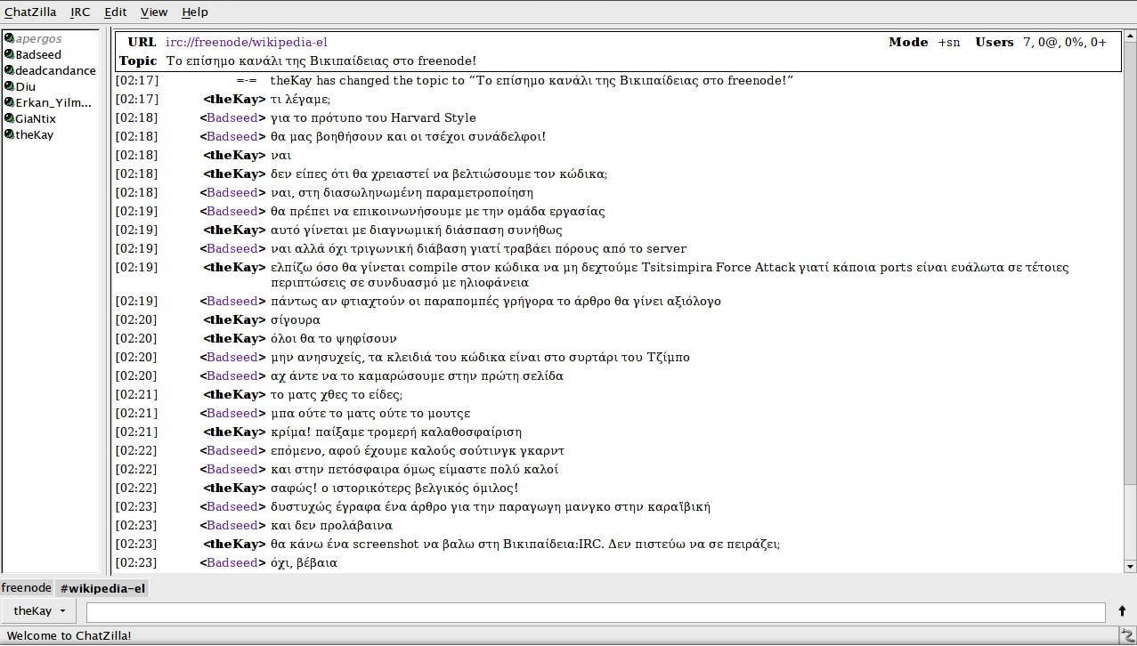This screenshot has width=1137, height=646.
Task: Click the up-arrow multiline input icon
Action: click(1120, 611)
